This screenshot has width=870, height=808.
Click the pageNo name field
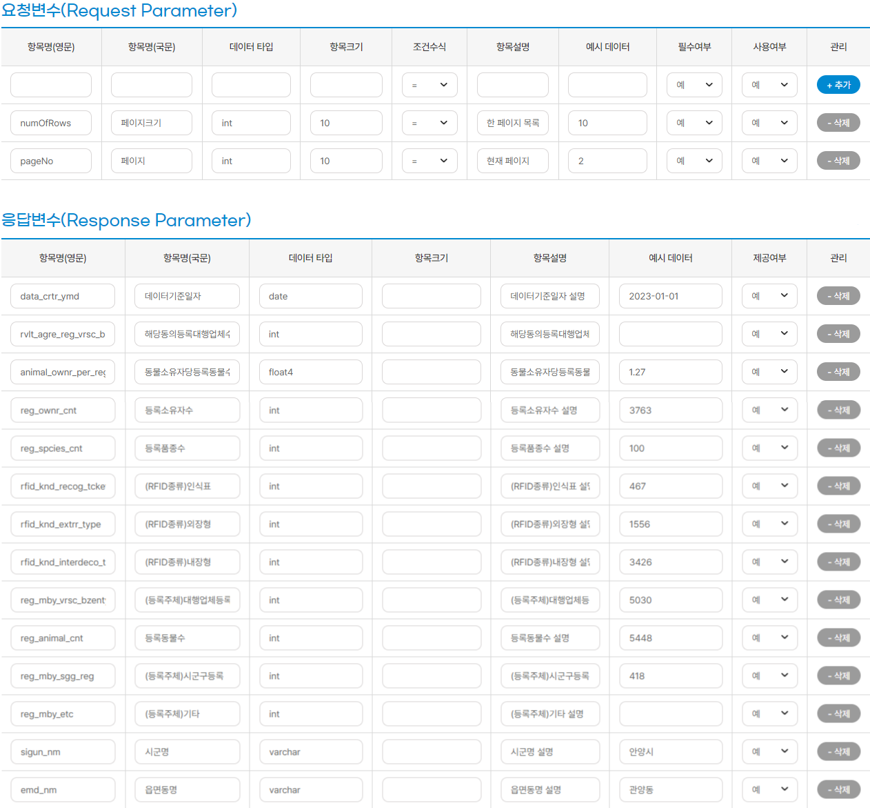click(51, 161)
